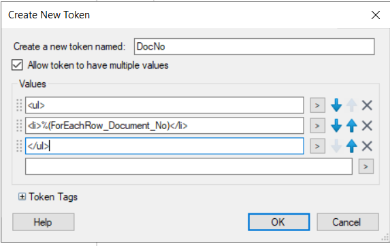Expand the Token Tags section
The width and height of the screenshot is (390, 246).
point(22,197)
